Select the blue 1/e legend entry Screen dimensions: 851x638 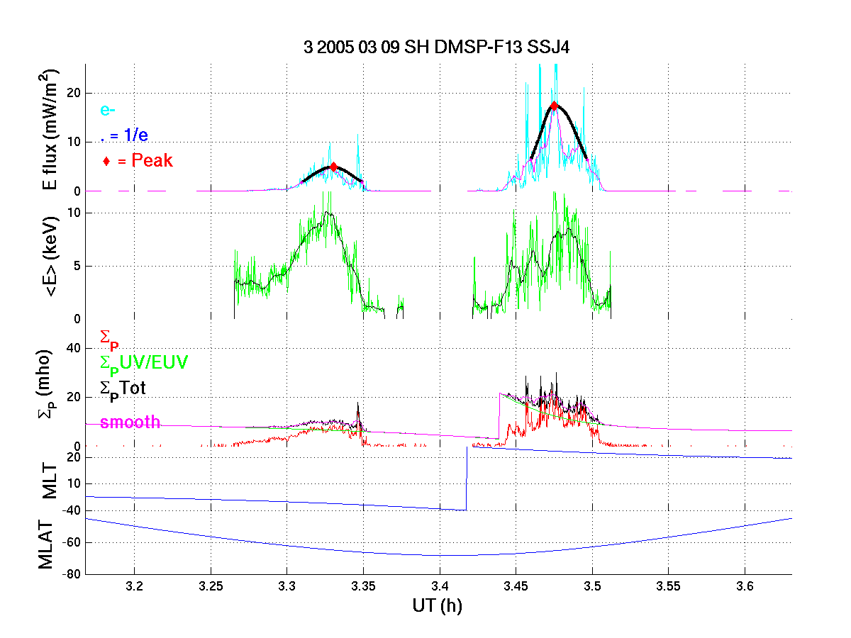click(125, 135)
